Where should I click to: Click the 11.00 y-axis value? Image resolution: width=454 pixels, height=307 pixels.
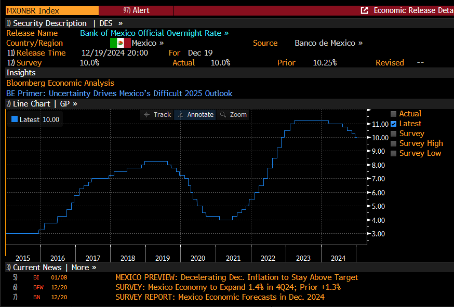click(x=380, y=124)
